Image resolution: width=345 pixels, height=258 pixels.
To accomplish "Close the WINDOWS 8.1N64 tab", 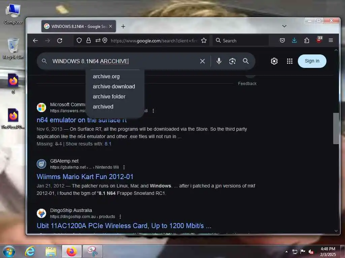I will coord(111,26).
